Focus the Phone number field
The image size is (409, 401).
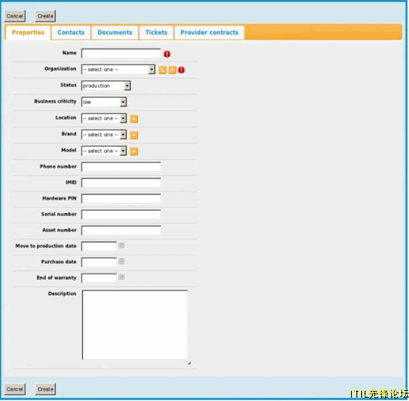click(x=121, y=167)
